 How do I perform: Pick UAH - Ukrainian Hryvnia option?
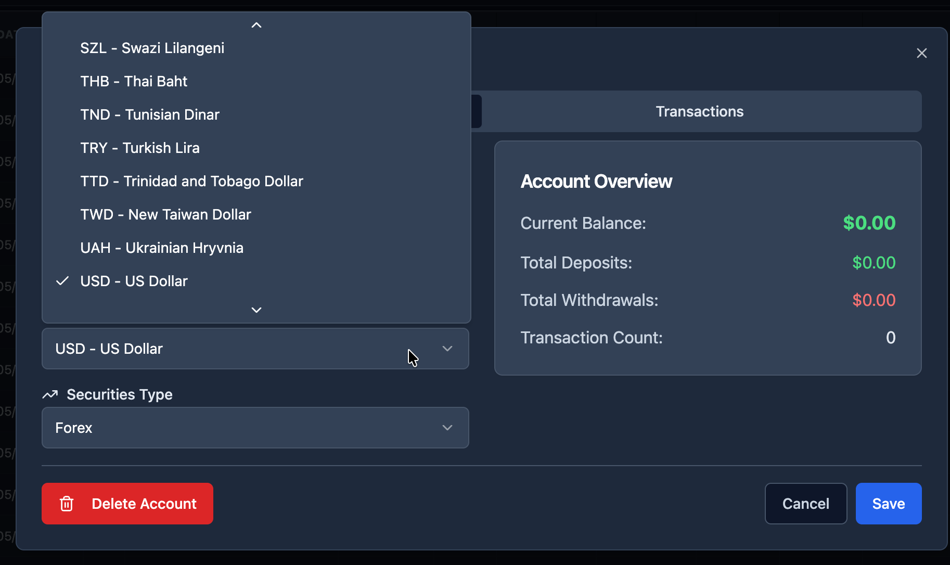(x=256, y=248)
